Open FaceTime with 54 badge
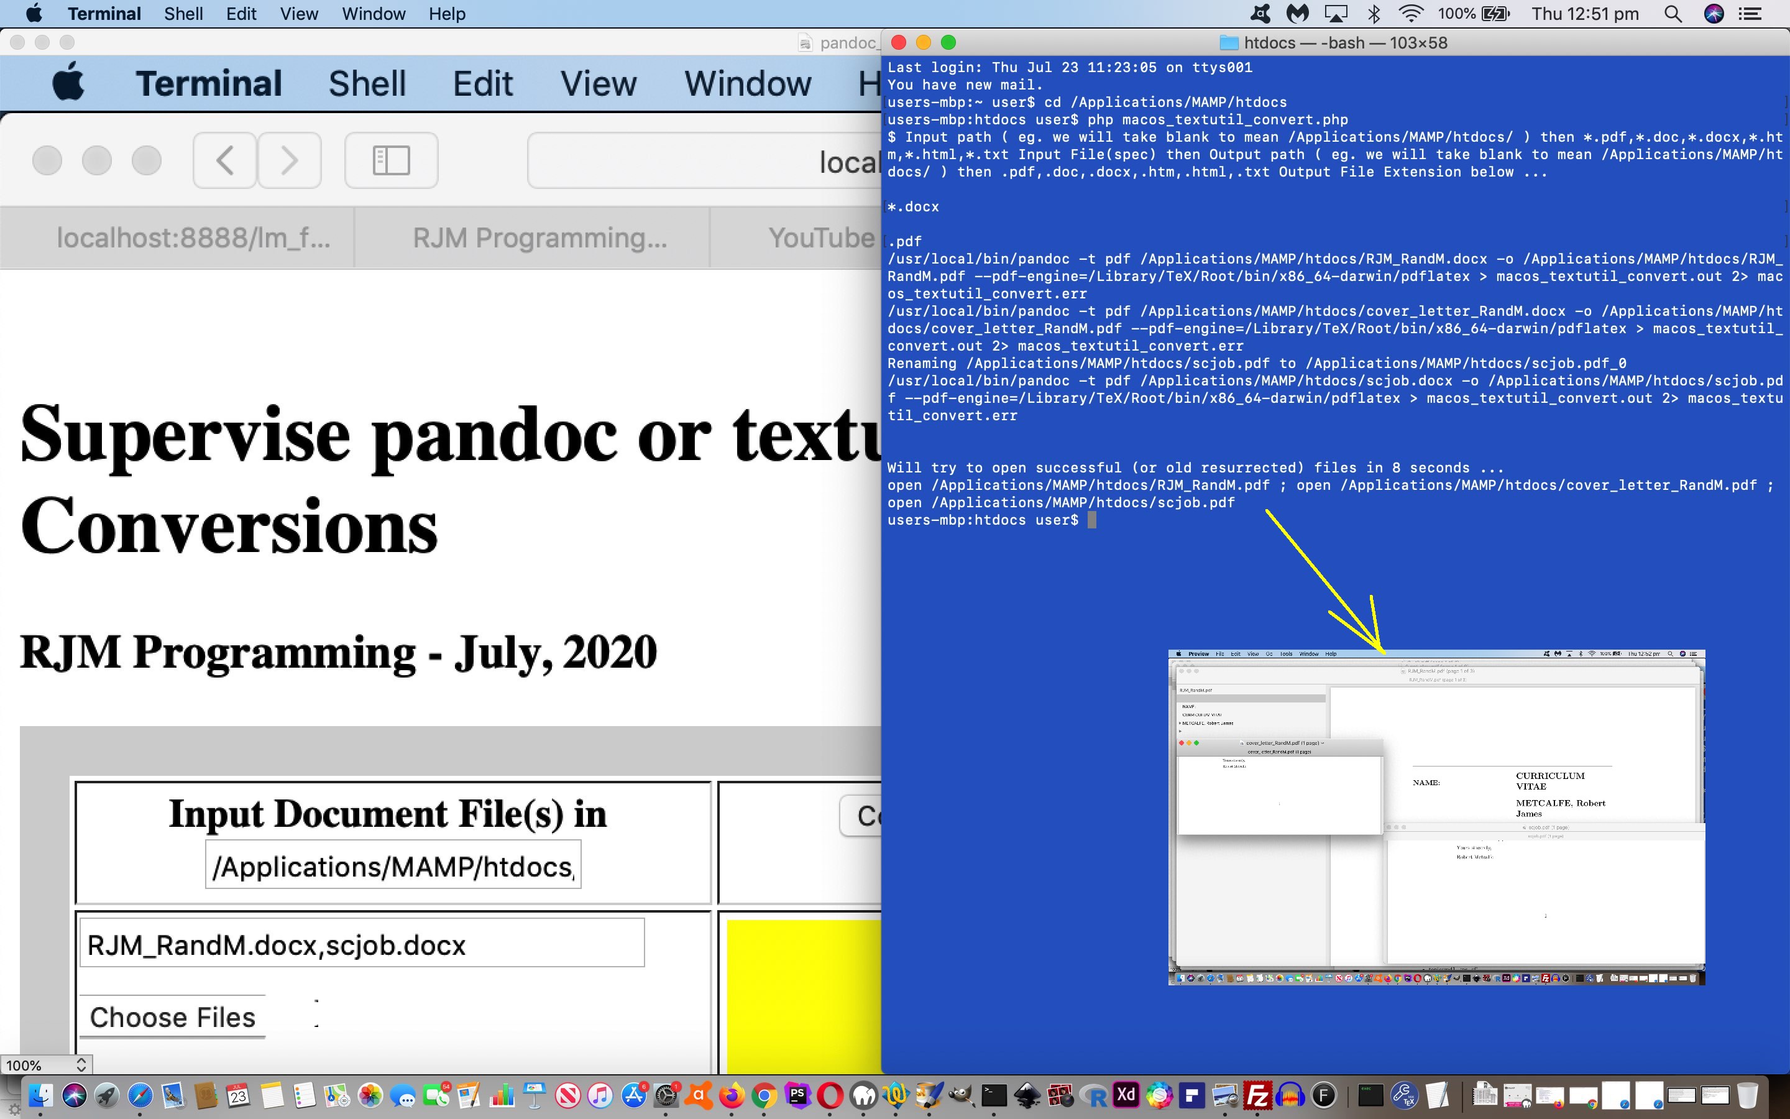This screenshot has height=1119, width=1790. point(436,1095)
